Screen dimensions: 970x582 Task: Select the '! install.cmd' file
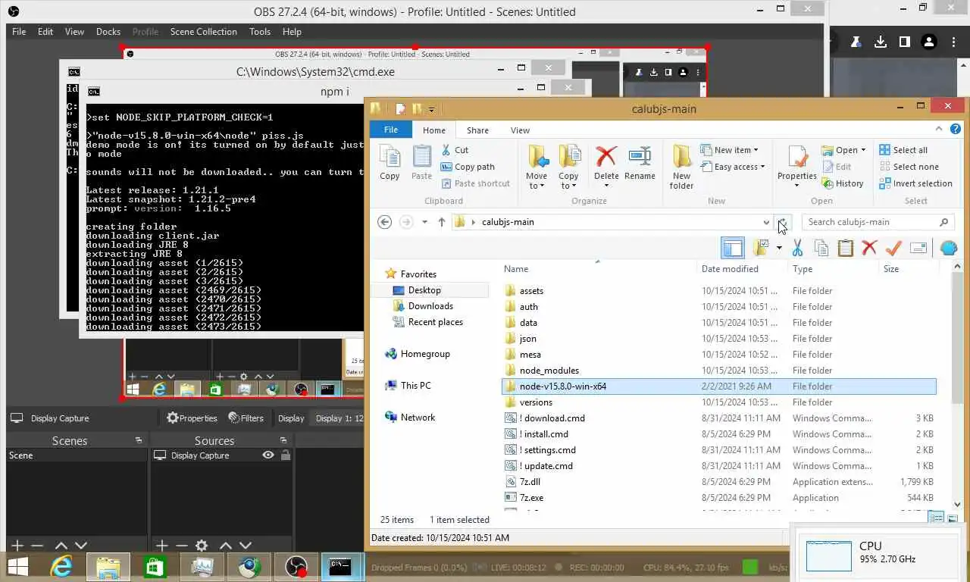tap(543, 434)
